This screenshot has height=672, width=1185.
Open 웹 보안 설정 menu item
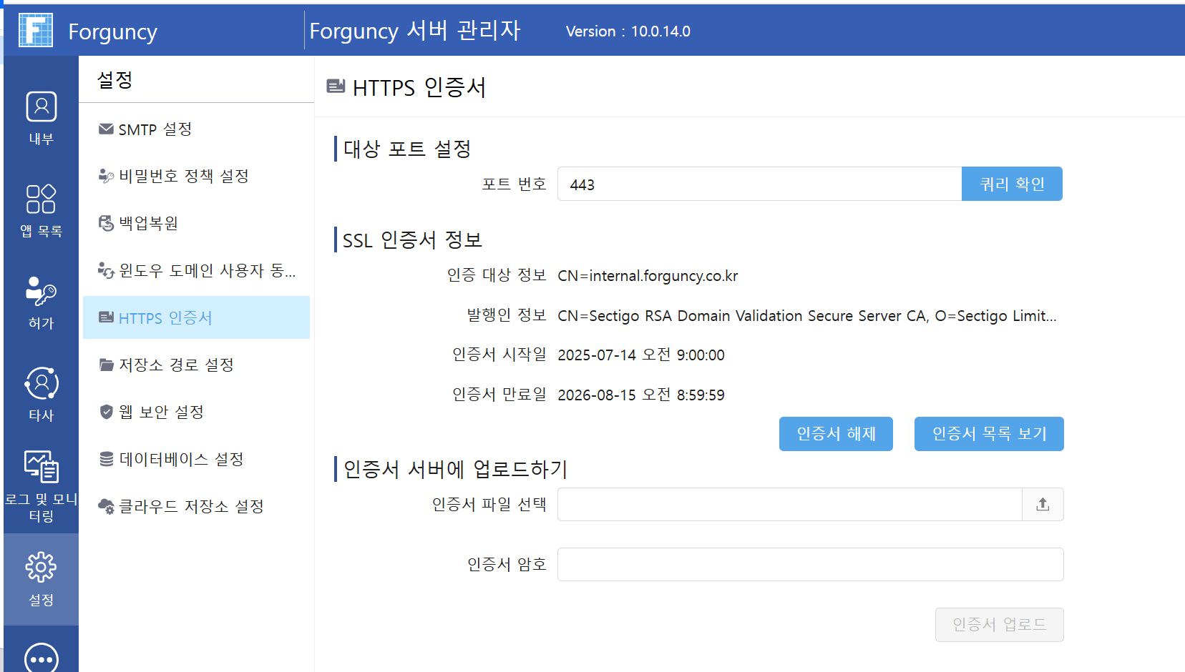196,412
